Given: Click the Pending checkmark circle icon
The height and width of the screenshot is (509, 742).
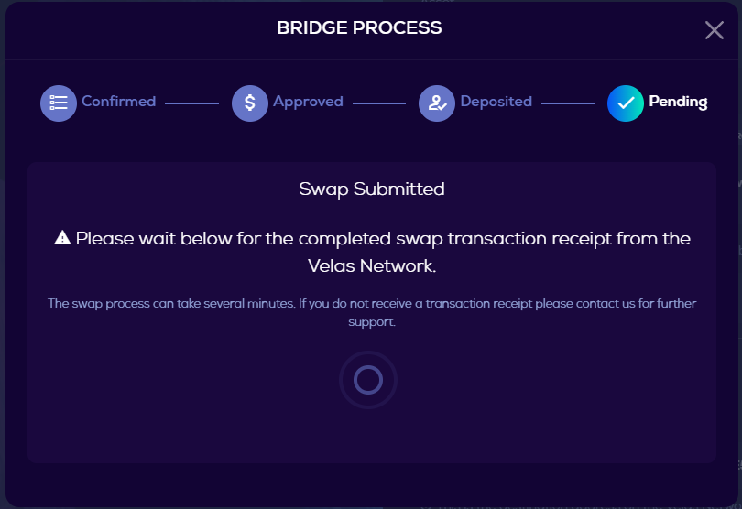Looking at the screenshot, I should pyautogui.click(x=626, y=103).
